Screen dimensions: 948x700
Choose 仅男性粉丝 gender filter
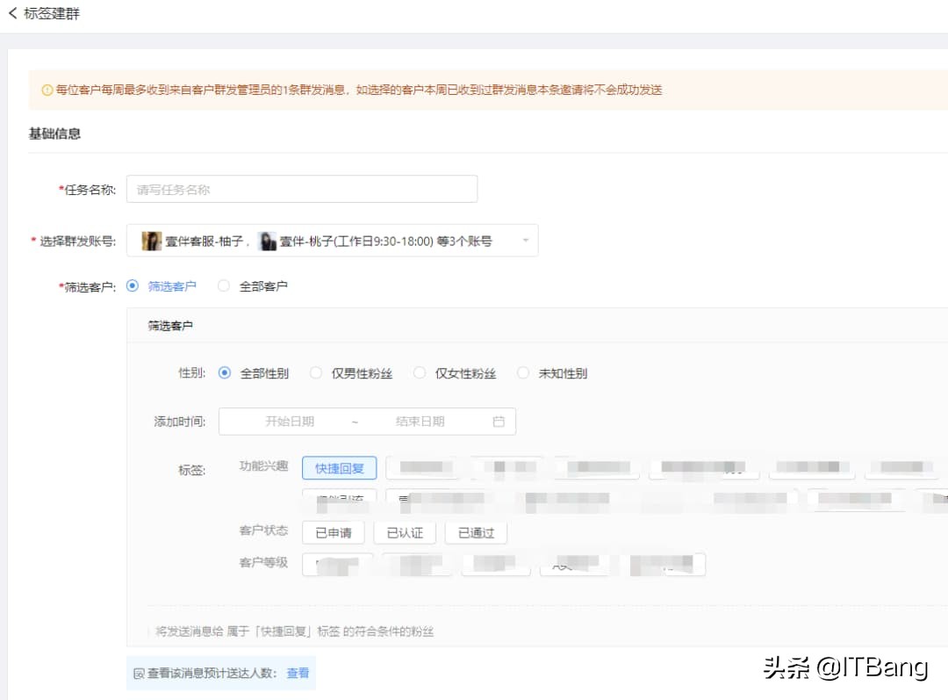click(316, 372)
